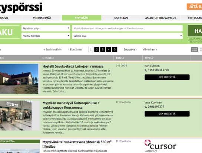The height and width of the screenshot is (153, 202).
Task: Click the Seuraava next page link
Action: pyautogui.click(x=130, y=49)
